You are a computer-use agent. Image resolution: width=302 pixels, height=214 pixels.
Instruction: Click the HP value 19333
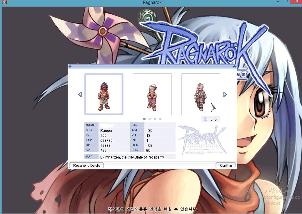105,145
